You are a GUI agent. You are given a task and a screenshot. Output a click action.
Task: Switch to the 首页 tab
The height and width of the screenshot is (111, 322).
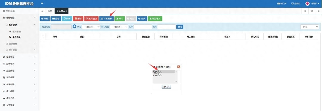[50, 11]
